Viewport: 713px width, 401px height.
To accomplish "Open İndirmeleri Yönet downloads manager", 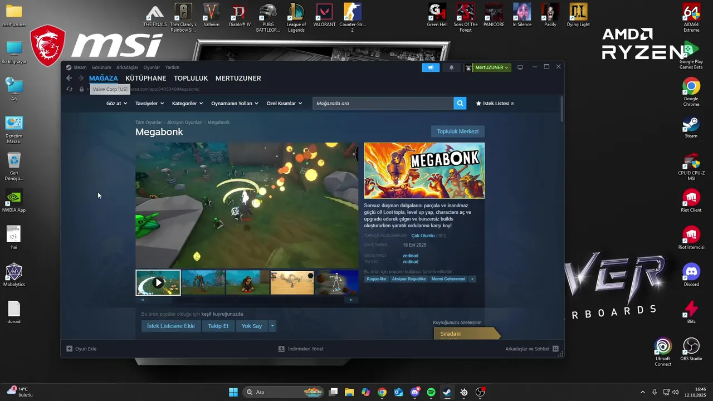I will (x=301, y=349).
